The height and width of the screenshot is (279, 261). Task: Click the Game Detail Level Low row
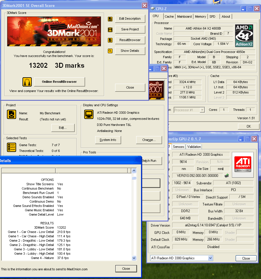click(46, 214)
